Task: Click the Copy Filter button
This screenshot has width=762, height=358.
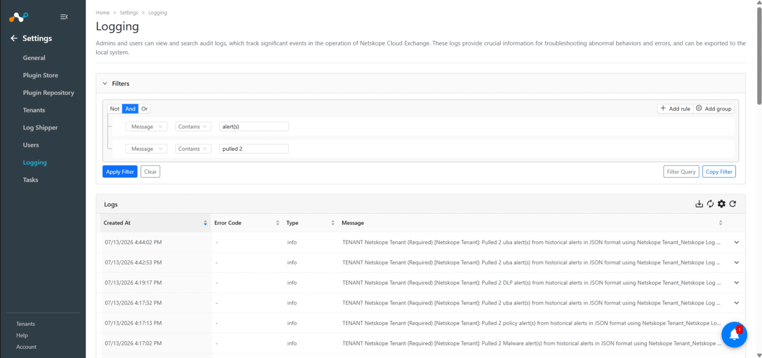Action: click(x=719, y=171)
